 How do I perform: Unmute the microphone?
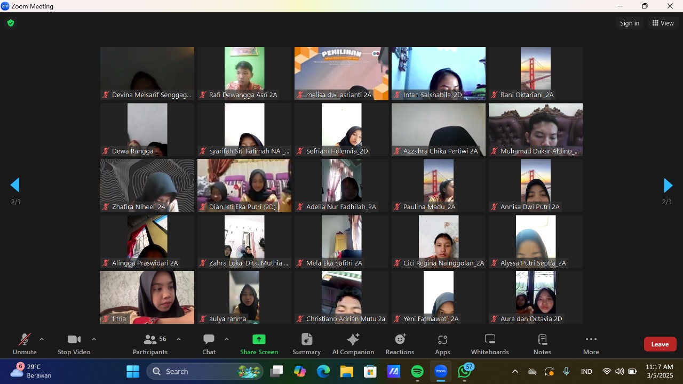[25, 344]
